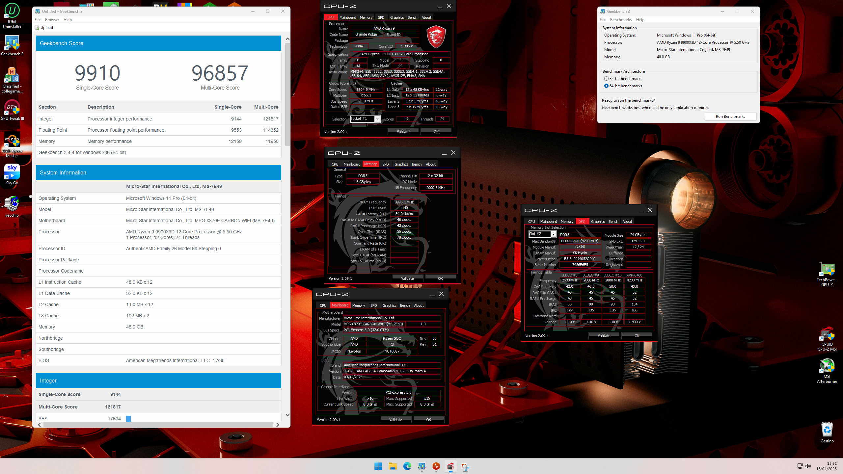Open Help menu in Geekbench 3 launcher window
The width and height of the screenshot is (843, 474).
640,20
